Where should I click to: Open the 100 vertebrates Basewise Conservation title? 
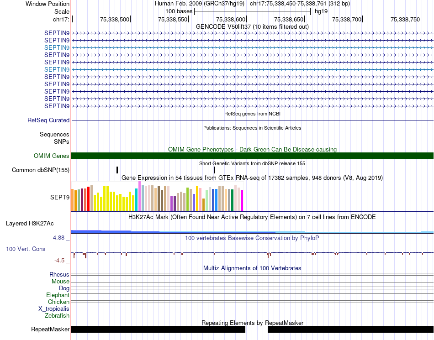252,238
